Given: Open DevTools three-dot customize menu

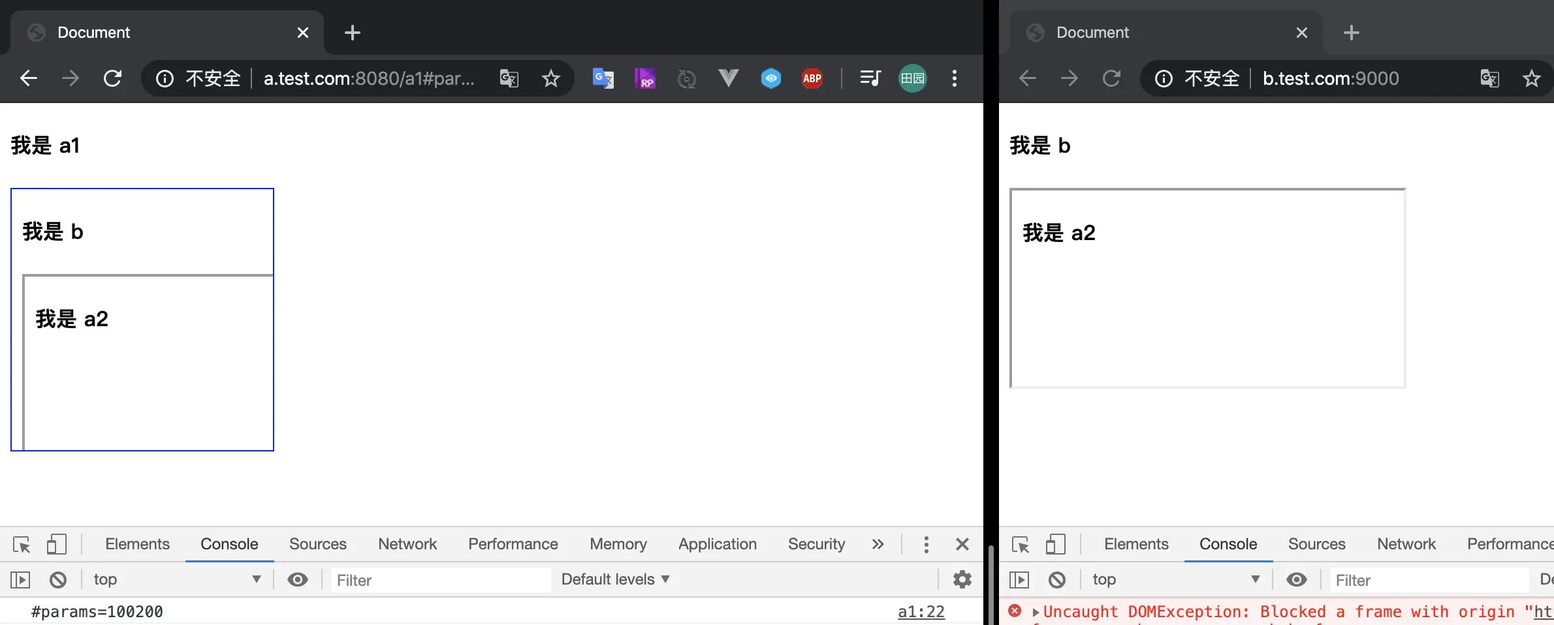Looking at the screenshot, I should click(926, 544).
